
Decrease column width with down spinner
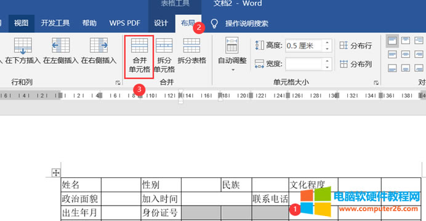tap(327, 67)
